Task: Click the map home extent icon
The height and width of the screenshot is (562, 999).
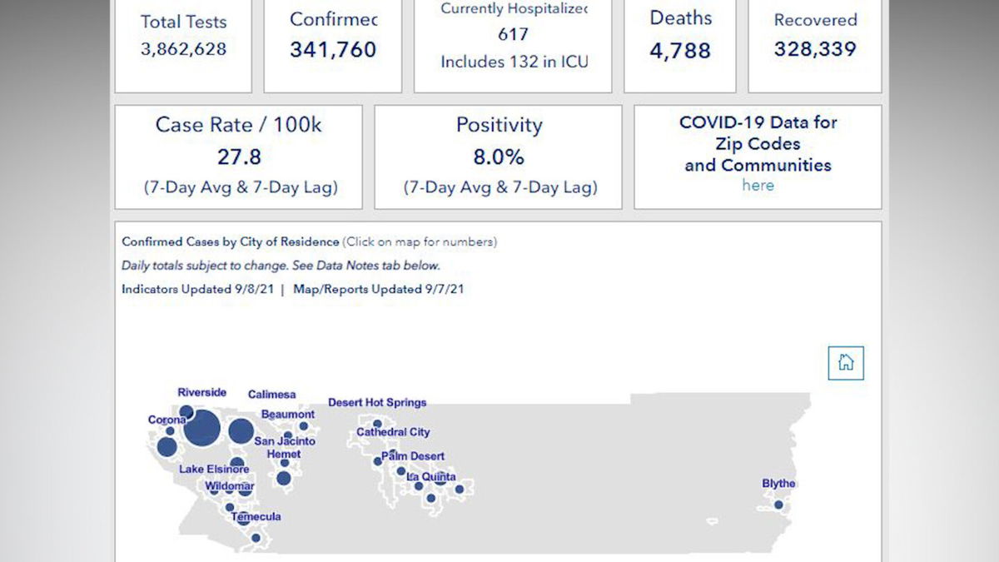Action: 846,363
